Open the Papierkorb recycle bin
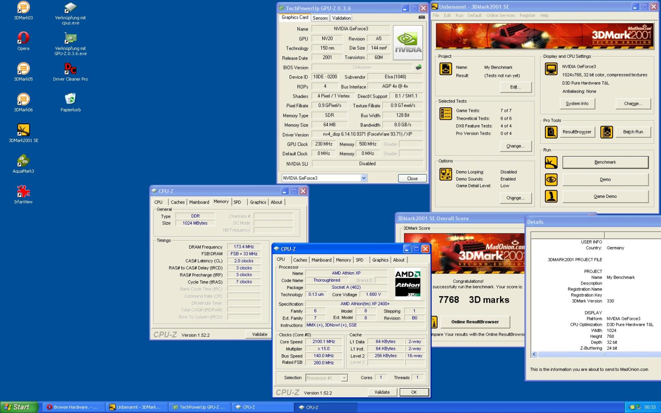Viewport: 661px width, 413px height. tap(70, 99)
